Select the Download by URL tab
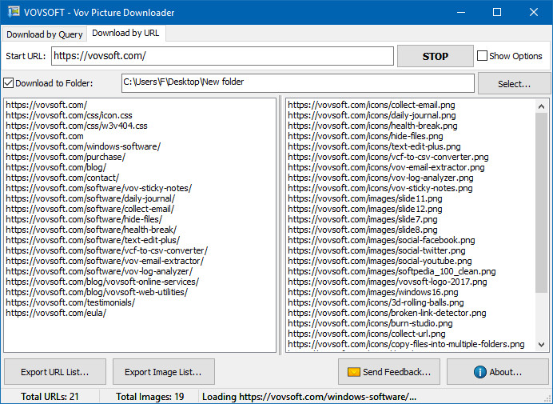 [x=125, y=33]
